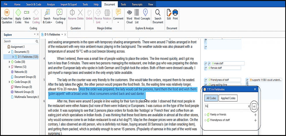Click the Print icon
This screenshot has height=136, width=286.
point(175,13)
